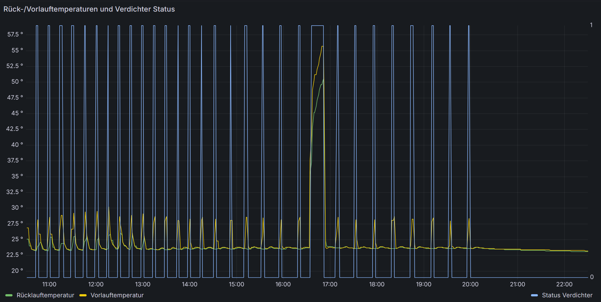Screen dimensions: 601x302
Task: Open green Rücklauftemperatur color swatch
Action: (9, 295)
